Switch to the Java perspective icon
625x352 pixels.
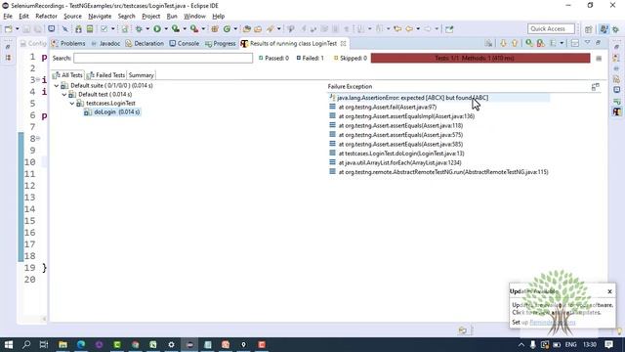604,29
